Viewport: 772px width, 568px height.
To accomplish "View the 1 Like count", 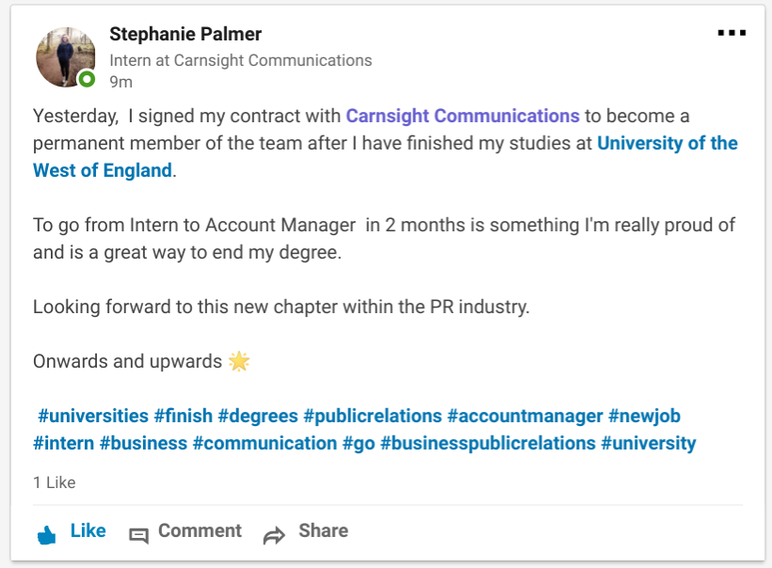I will (x=54, y=482).
